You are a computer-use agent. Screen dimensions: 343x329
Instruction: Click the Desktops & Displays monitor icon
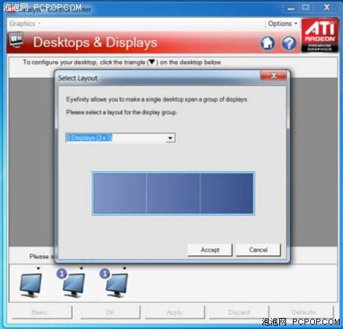[x=16, y=40]
